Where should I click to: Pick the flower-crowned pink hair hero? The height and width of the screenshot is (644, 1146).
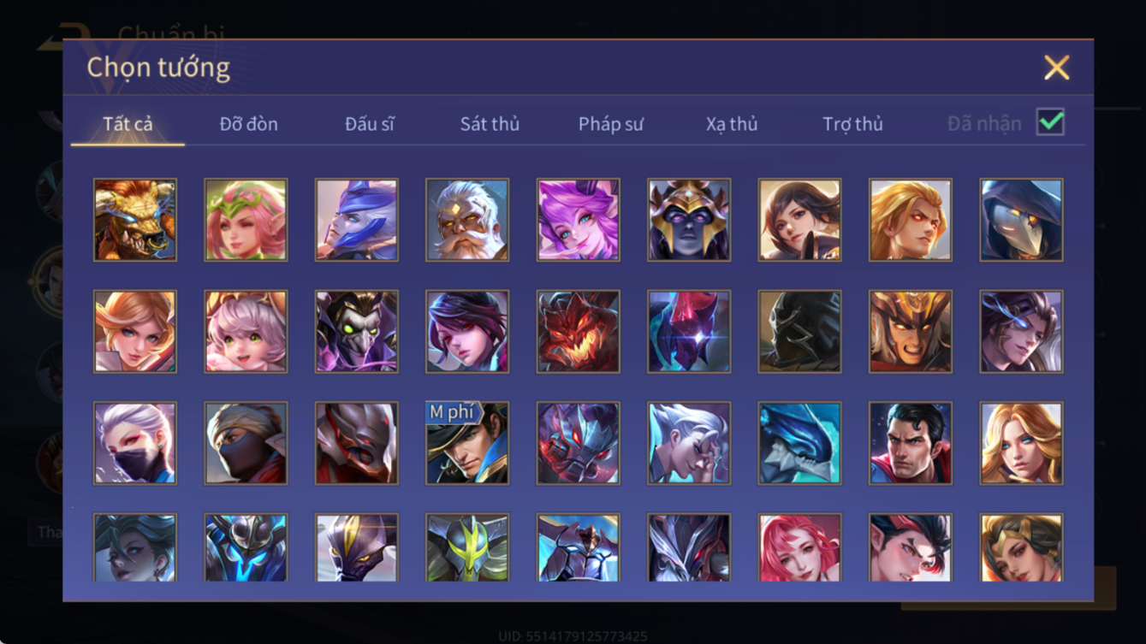246,220
